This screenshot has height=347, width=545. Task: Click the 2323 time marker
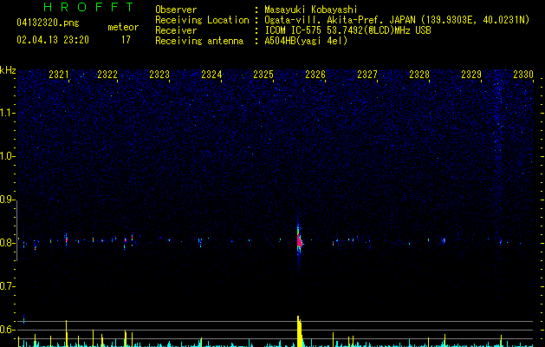tap(159, 75)
